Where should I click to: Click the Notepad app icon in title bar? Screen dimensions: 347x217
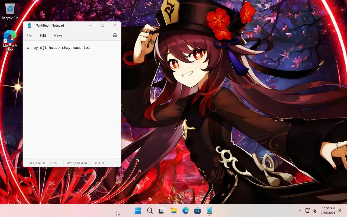(x=29, y=25)
